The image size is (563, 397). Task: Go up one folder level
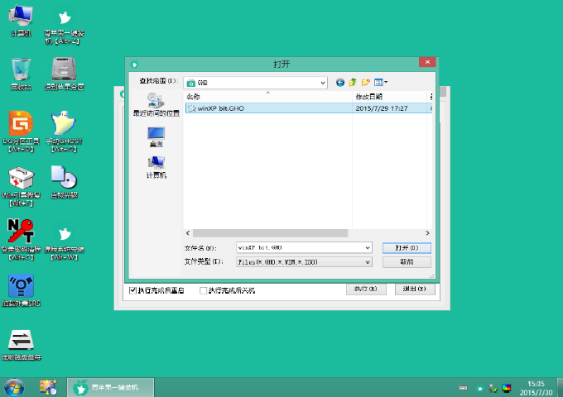coord(353,83)
